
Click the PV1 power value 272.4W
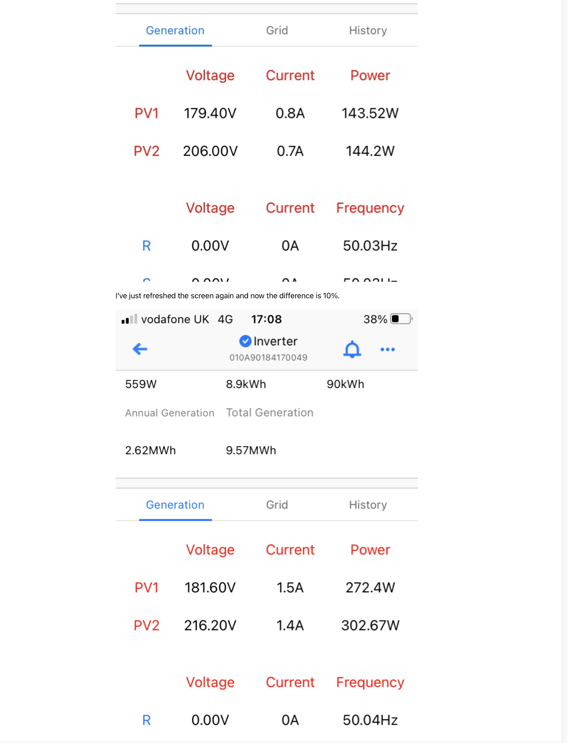[370, 587]
